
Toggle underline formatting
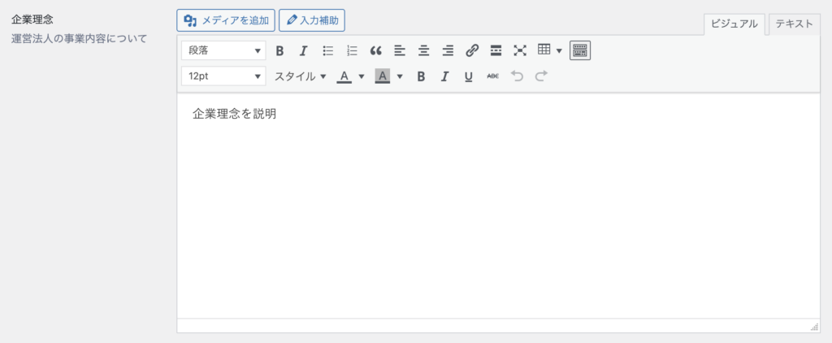[x=468, y=76]
